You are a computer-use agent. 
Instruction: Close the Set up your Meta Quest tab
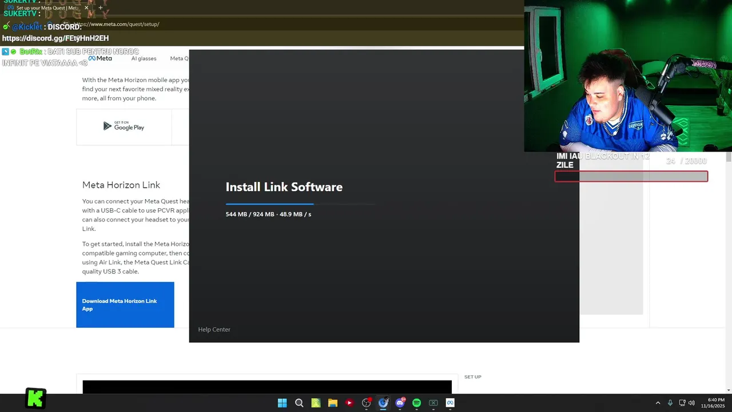[x=86, y=8]
